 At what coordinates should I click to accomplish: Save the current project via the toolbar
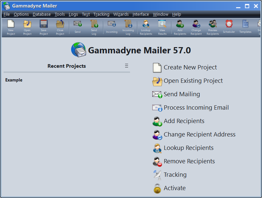point(43,27)
